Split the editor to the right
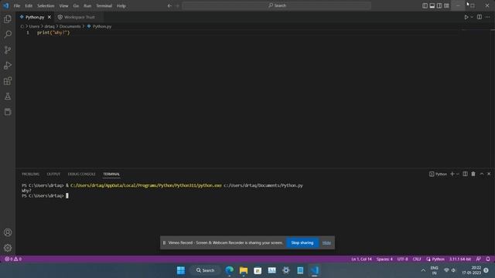Viewport: 495px width, 278px height. [480, 17]
